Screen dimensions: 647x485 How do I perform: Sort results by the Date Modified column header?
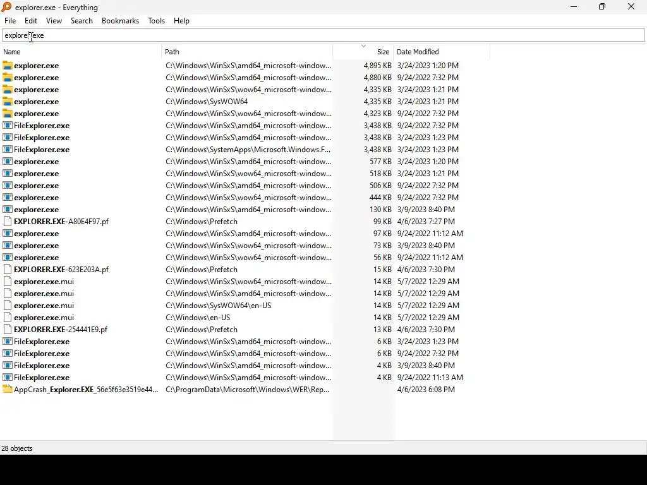tap(442, 52)
